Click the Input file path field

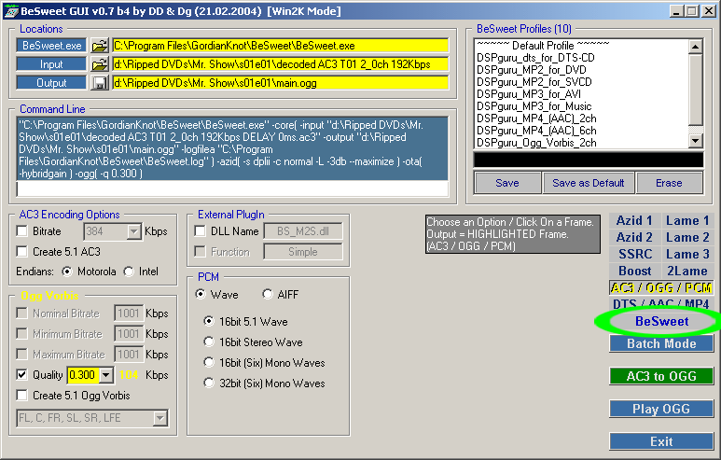[x=280, y=64]
